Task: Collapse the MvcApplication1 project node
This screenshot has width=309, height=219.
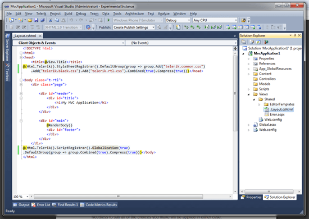Action: point(243,53)
